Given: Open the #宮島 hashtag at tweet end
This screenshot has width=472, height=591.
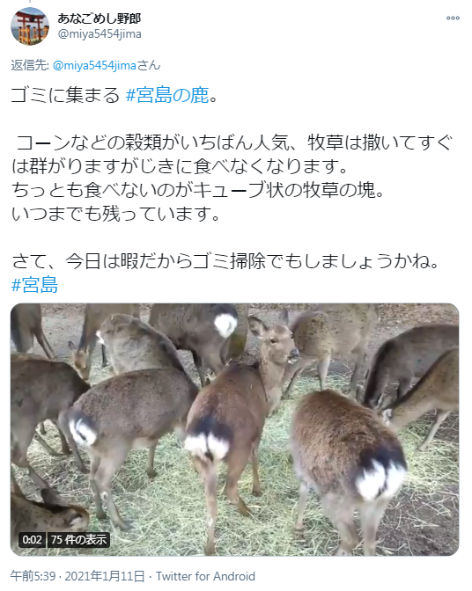Looking at the screenshot, I should pyautogui.click(x=34, y=285).
